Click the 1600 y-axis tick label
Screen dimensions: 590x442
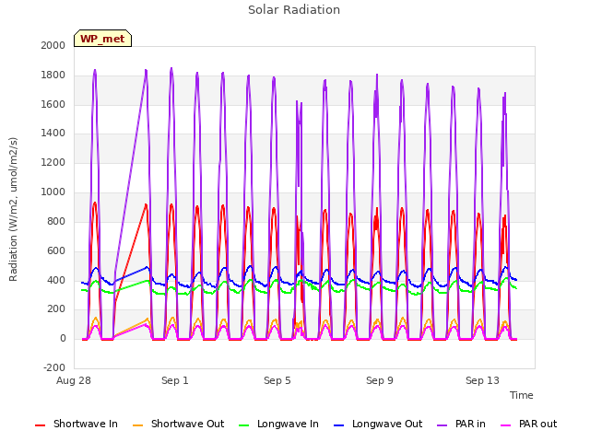click(53, 104)
